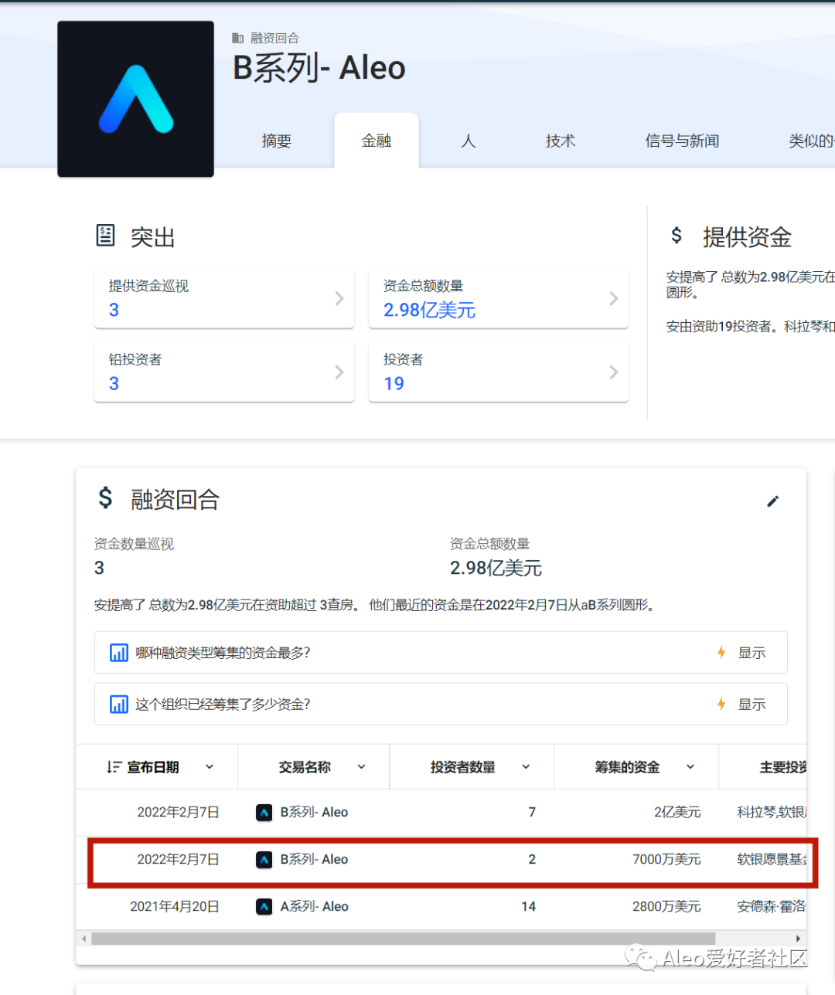Expand the 投资者 19 card chevron
Image resolution: width=835 pixels, height=995 pixels.
click(x=613, y=372)
